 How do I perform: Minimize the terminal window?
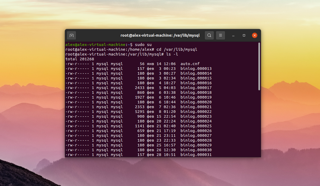click(233, 35)
